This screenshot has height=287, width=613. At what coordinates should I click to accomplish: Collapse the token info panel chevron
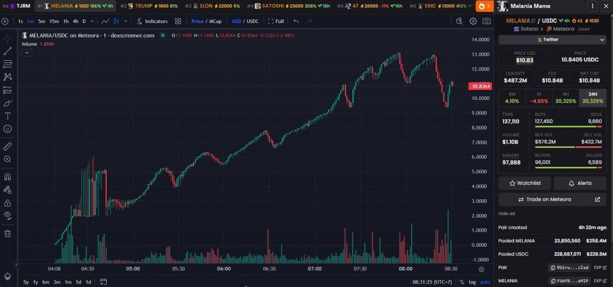click(x=602, y=39)
